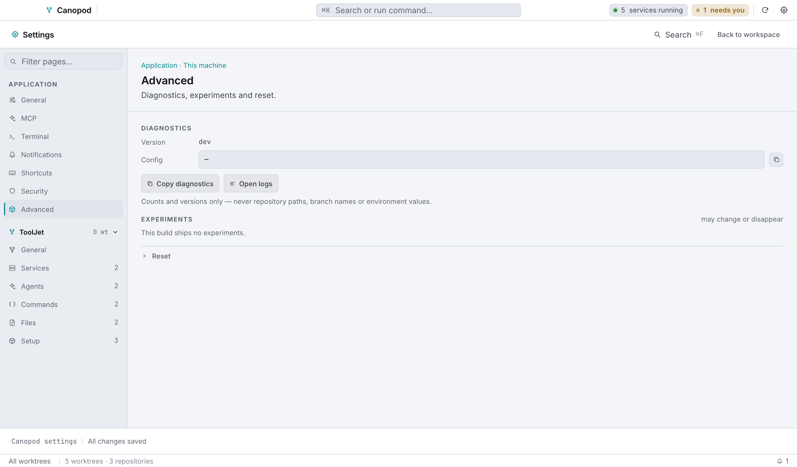Click Open logs button
797x467 pixels.
point(251,183)
